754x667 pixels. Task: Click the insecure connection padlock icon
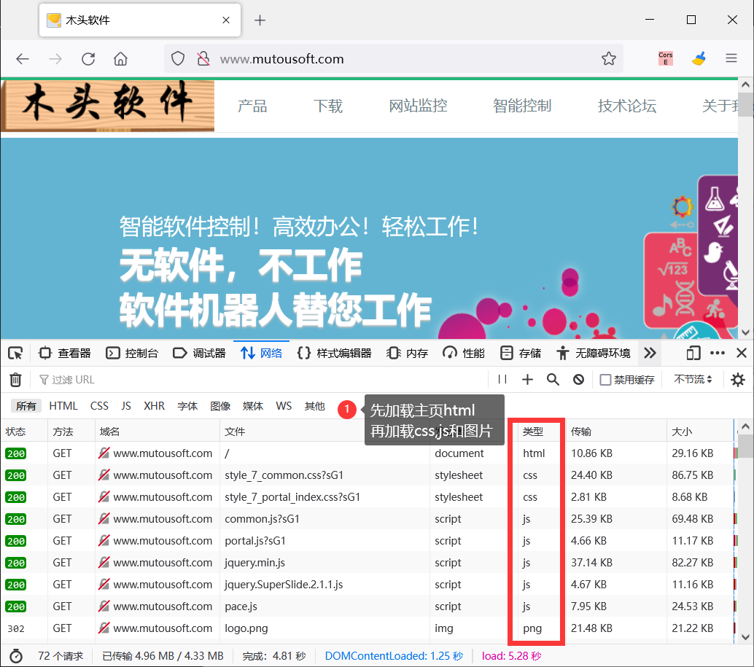203,58
